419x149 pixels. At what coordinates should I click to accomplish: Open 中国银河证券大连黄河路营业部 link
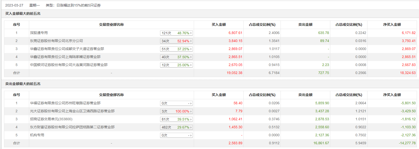(69, 65)
